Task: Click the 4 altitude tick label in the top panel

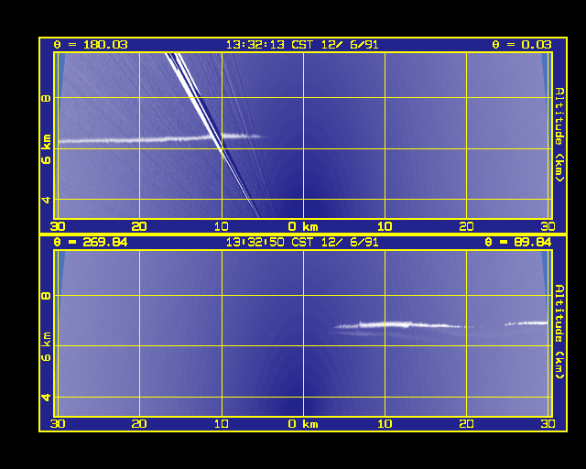Action: (x=46, y=200)
